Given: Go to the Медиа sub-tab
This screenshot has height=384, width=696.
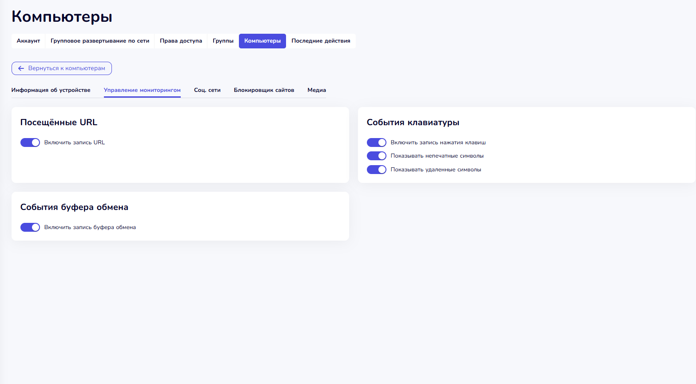Looking at the screenshot, I should tap(317, 90).
